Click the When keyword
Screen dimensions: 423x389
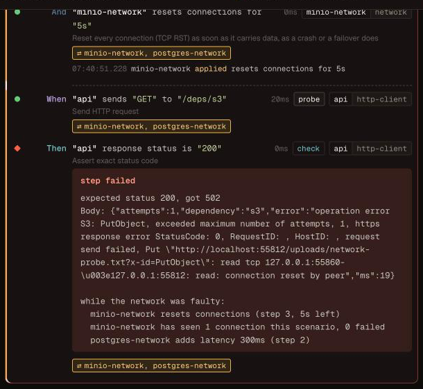[56, 99]
